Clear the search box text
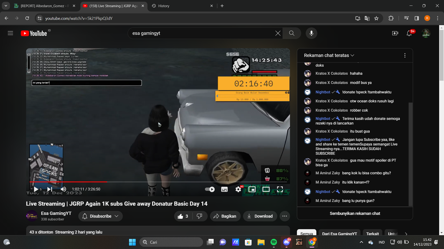Screen dimensions: 444x249 coord(278,33)
